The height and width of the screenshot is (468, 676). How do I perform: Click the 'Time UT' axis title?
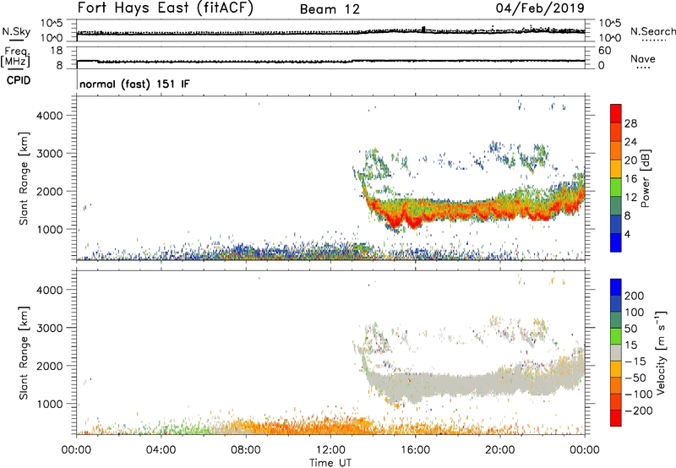click(x=330, y=463)
